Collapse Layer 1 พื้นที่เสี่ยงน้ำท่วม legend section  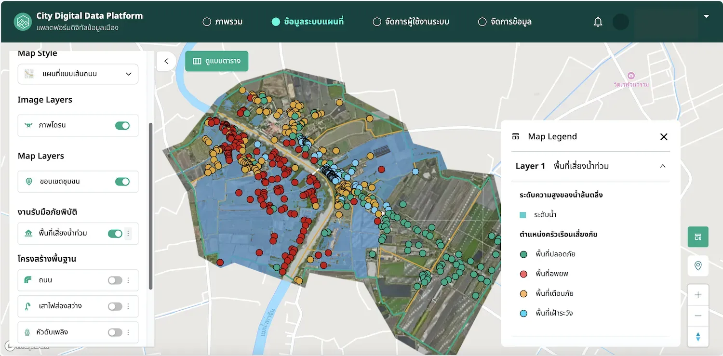pos(663,166)
